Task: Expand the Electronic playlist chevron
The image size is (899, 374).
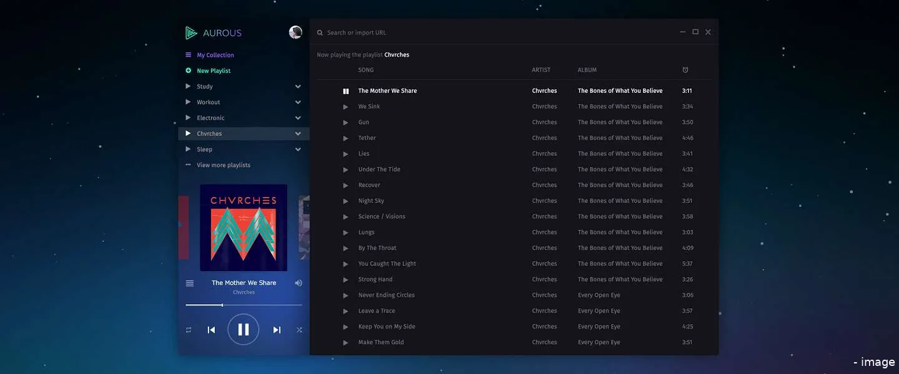Action: [x=298, y=118]
